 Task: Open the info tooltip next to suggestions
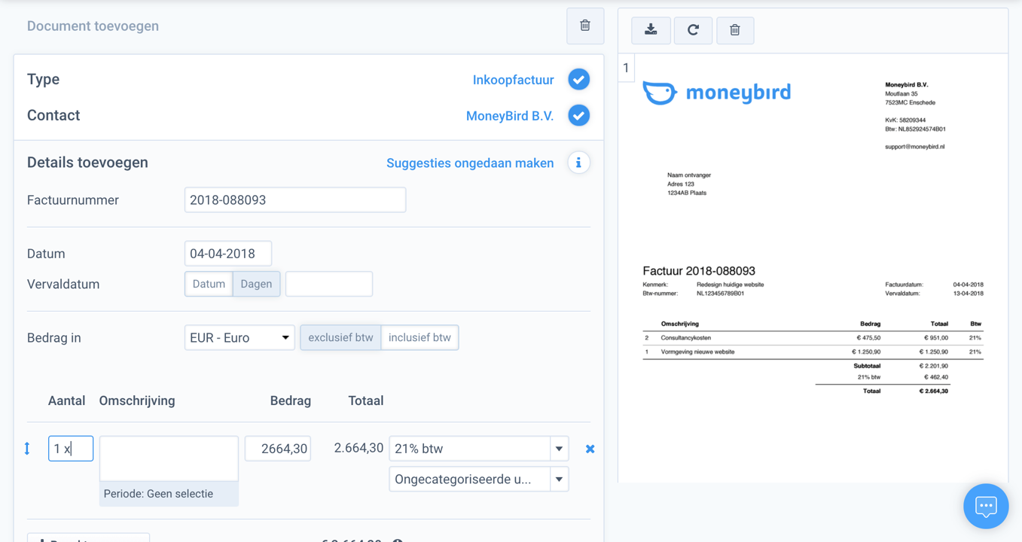(578, 162)
